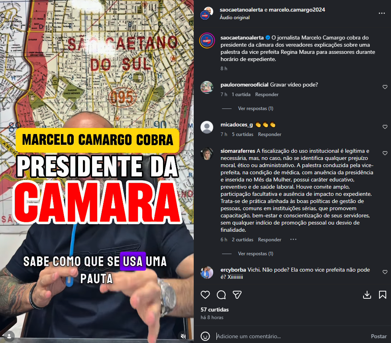Open the more options dots on siomaraferres's comment
391x343 pixels.
293,239
